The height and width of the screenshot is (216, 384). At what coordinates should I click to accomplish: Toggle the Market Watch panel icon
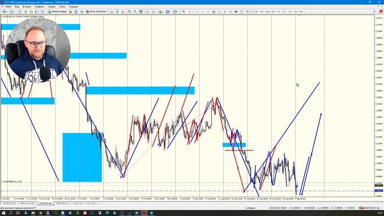(x=20, y=11)
